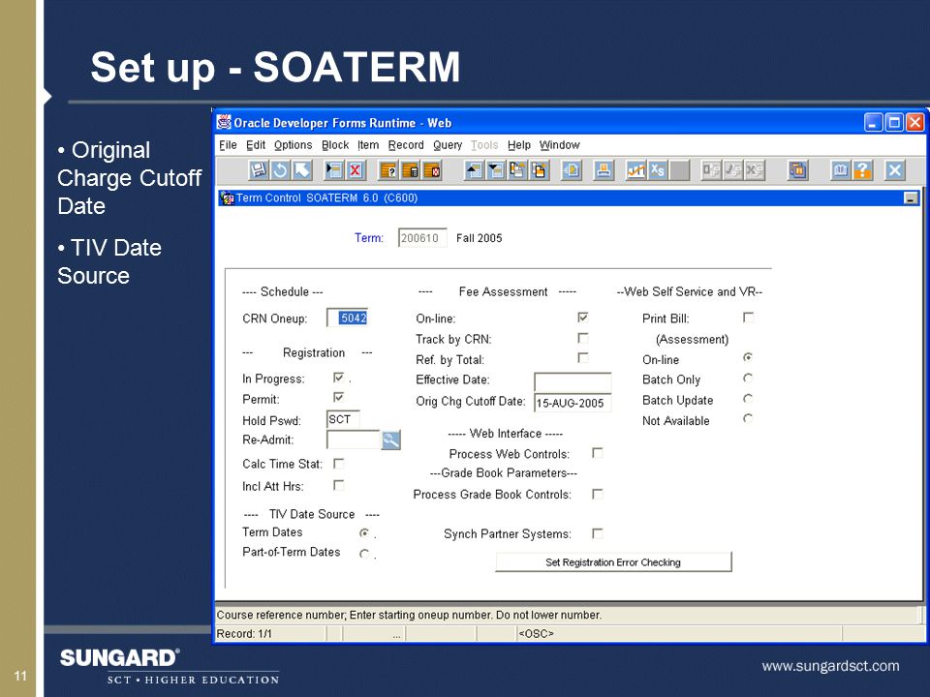Viewport: 930px width, 697px height.
Task: Select the Batch Only radio button
Action: 748,378
